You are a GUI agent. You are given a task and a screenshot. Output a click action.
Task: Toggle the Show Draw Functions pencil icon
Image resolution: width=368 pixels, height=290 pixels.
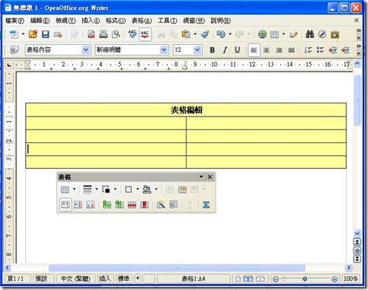(x=293, y=34)
